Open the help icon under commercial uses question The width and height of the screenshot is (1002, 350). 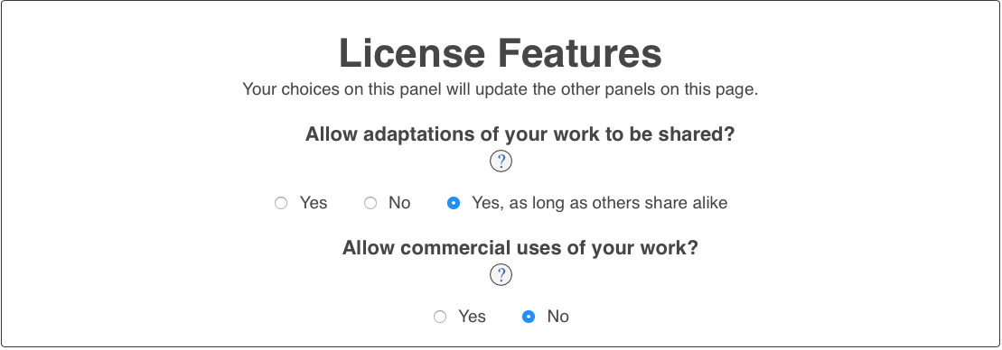coord(501,275)
